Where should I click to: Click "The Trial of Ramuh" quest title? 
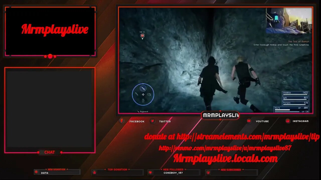298,41
